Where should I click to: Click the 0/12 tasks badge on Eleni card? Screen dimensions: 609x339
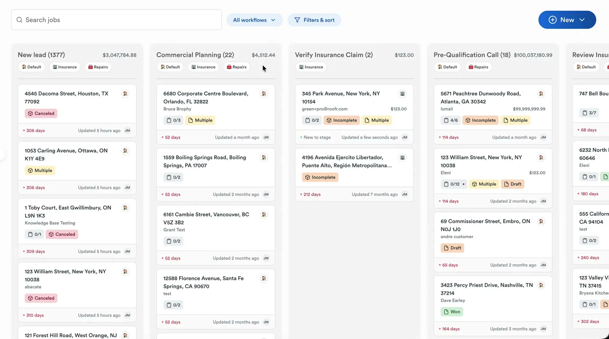[x=454, y=184]
